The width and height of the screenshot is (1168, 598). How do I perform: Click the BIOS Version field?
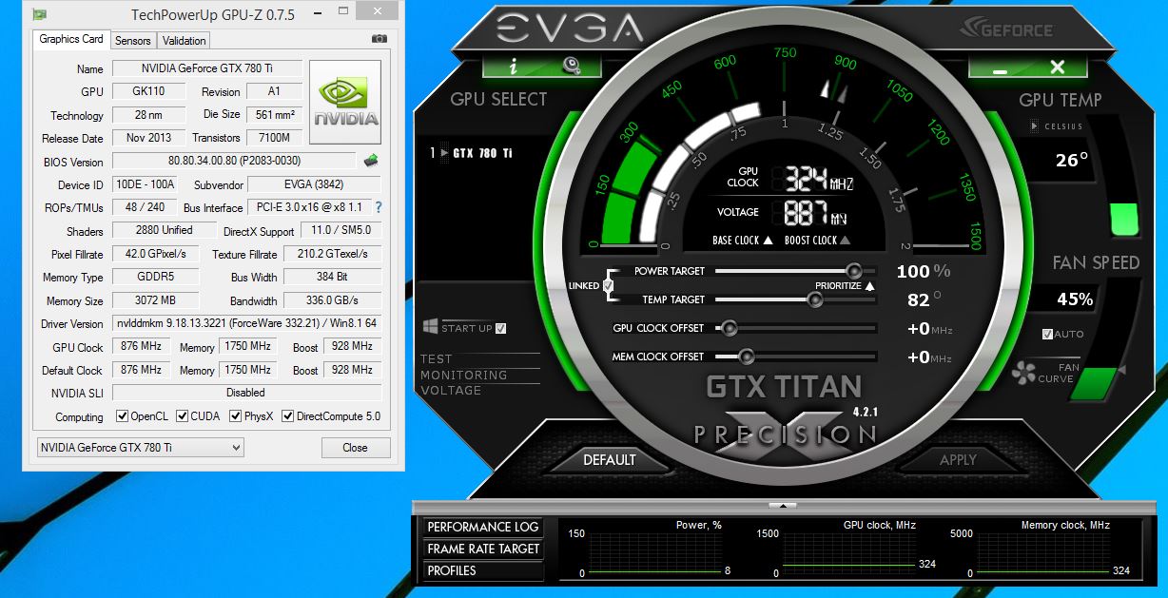(235, 161)
